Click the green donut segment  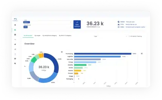[x=34, y=60]
